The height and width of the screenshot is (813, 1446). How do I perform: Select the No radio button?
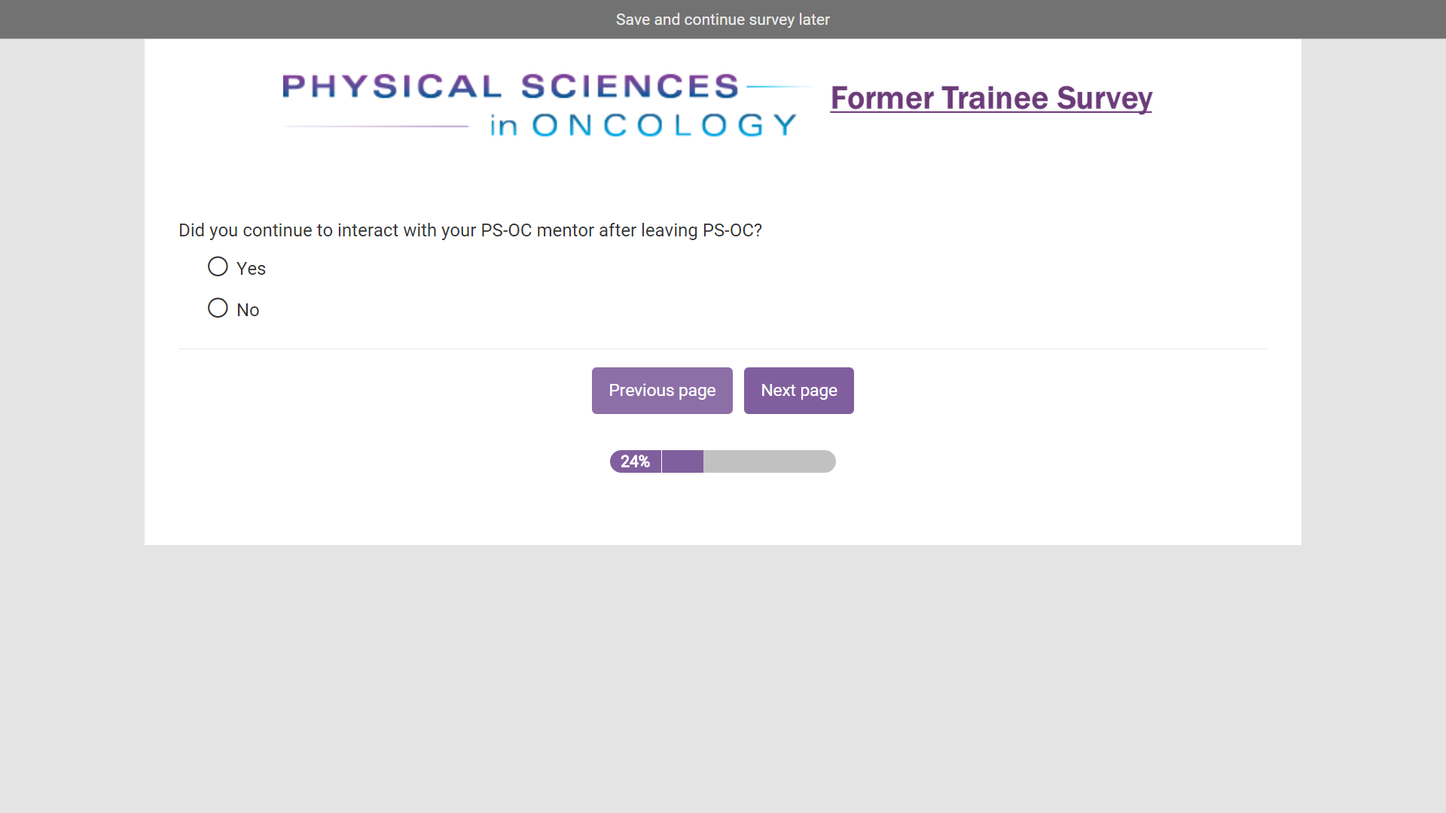pos(218,308)
